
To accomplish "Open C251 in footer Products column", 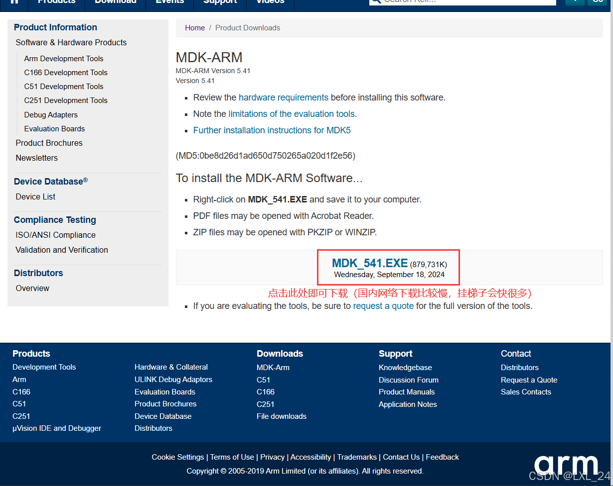I will pos(21,416).
